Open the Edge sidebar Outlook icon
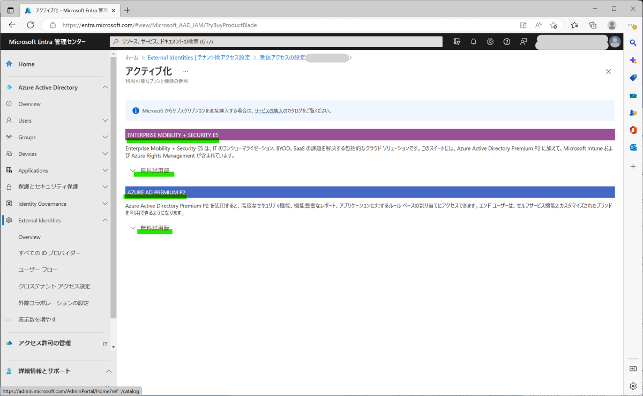643x396 pixels. [x=633, y=147]
